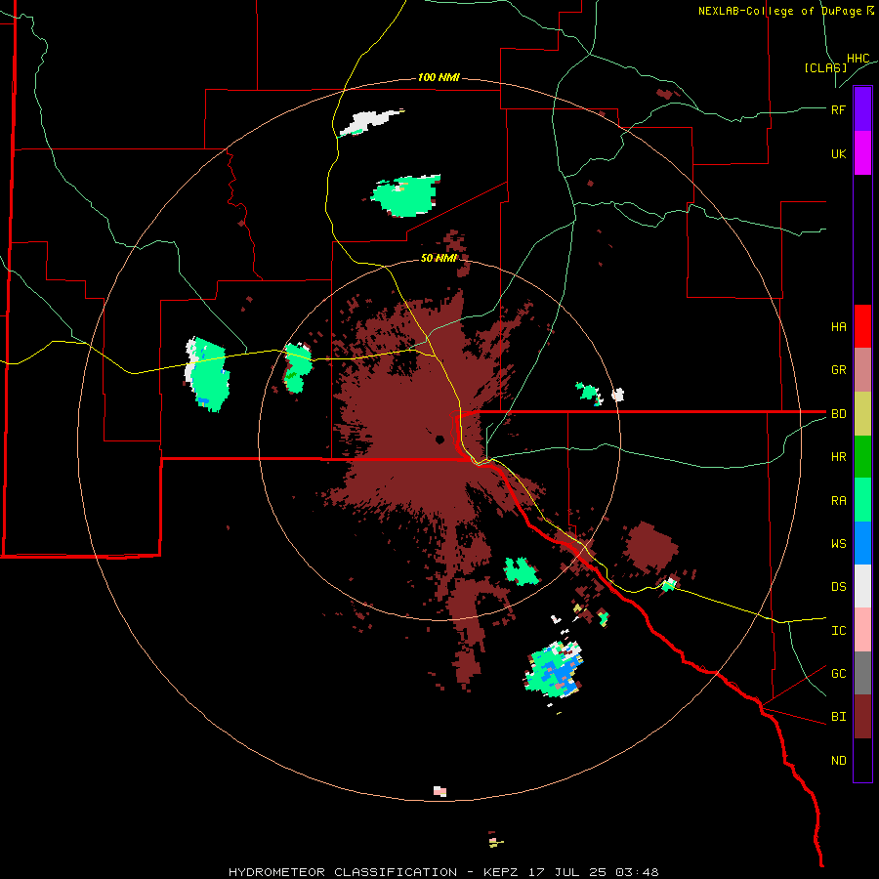Click the brown BI legend swatch

(x=862, y=717)
